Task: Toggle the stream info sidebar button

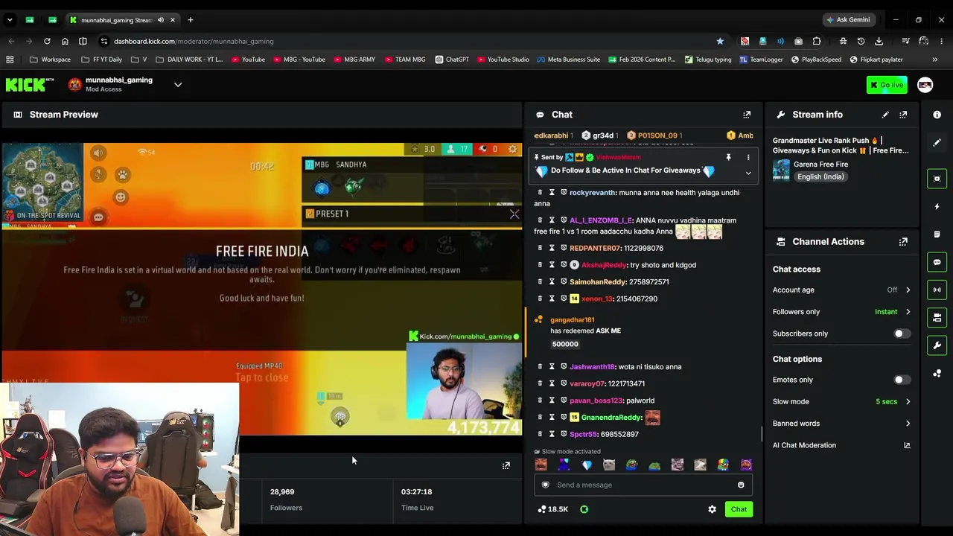Action: pyautogui.click(x=937, y=318)
